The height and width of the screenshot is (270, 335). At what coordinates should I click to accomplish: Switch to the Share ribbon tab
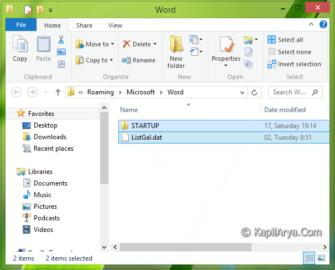pyautogui.click(x=84, y=25)
